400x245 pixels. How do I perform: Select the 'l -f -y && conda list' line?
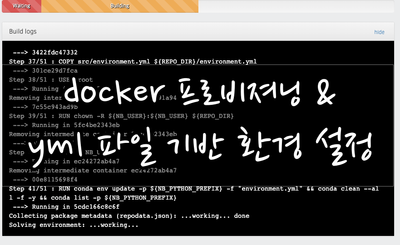pos(93,198)
